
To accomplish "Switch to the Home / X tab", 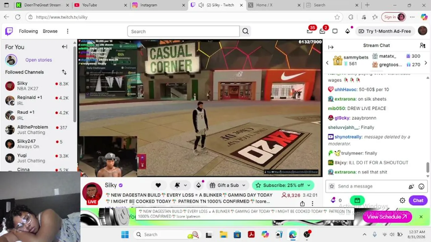I will (x=275, y=5).
